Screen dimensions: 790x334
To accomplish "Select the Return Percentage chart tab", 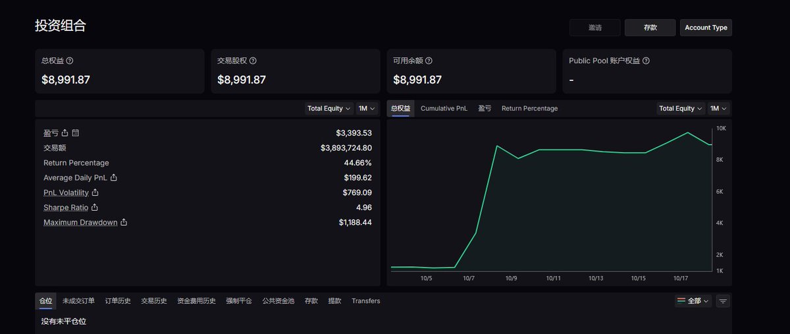I will coord(529,109).
